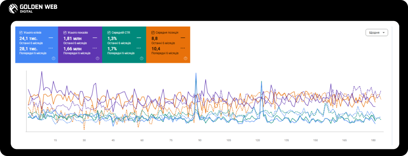
Task: Click the tall blue spike near day 90
Action: 196,78
